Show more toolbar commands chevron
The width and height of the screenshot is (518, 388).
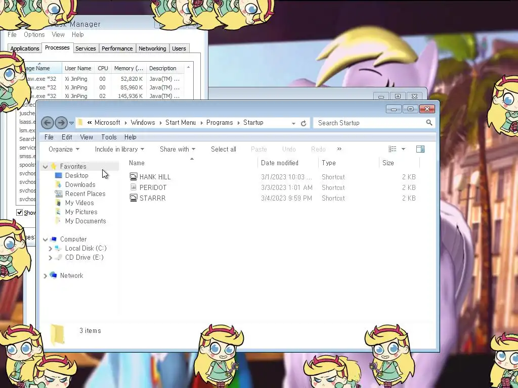[x=339, y=149]
